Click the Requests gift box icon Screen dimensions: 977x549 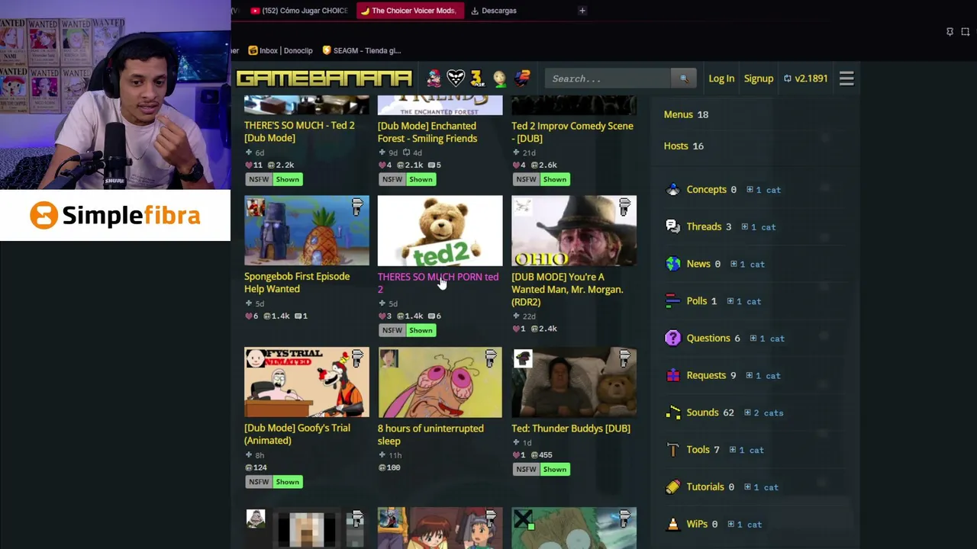(672, 375)
